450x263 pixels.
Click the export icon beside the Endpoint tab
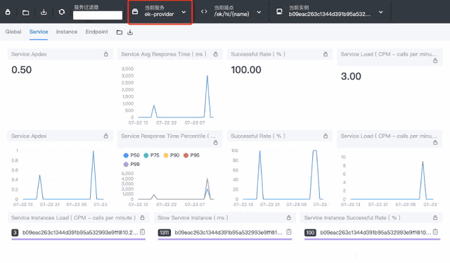[130, 32]
